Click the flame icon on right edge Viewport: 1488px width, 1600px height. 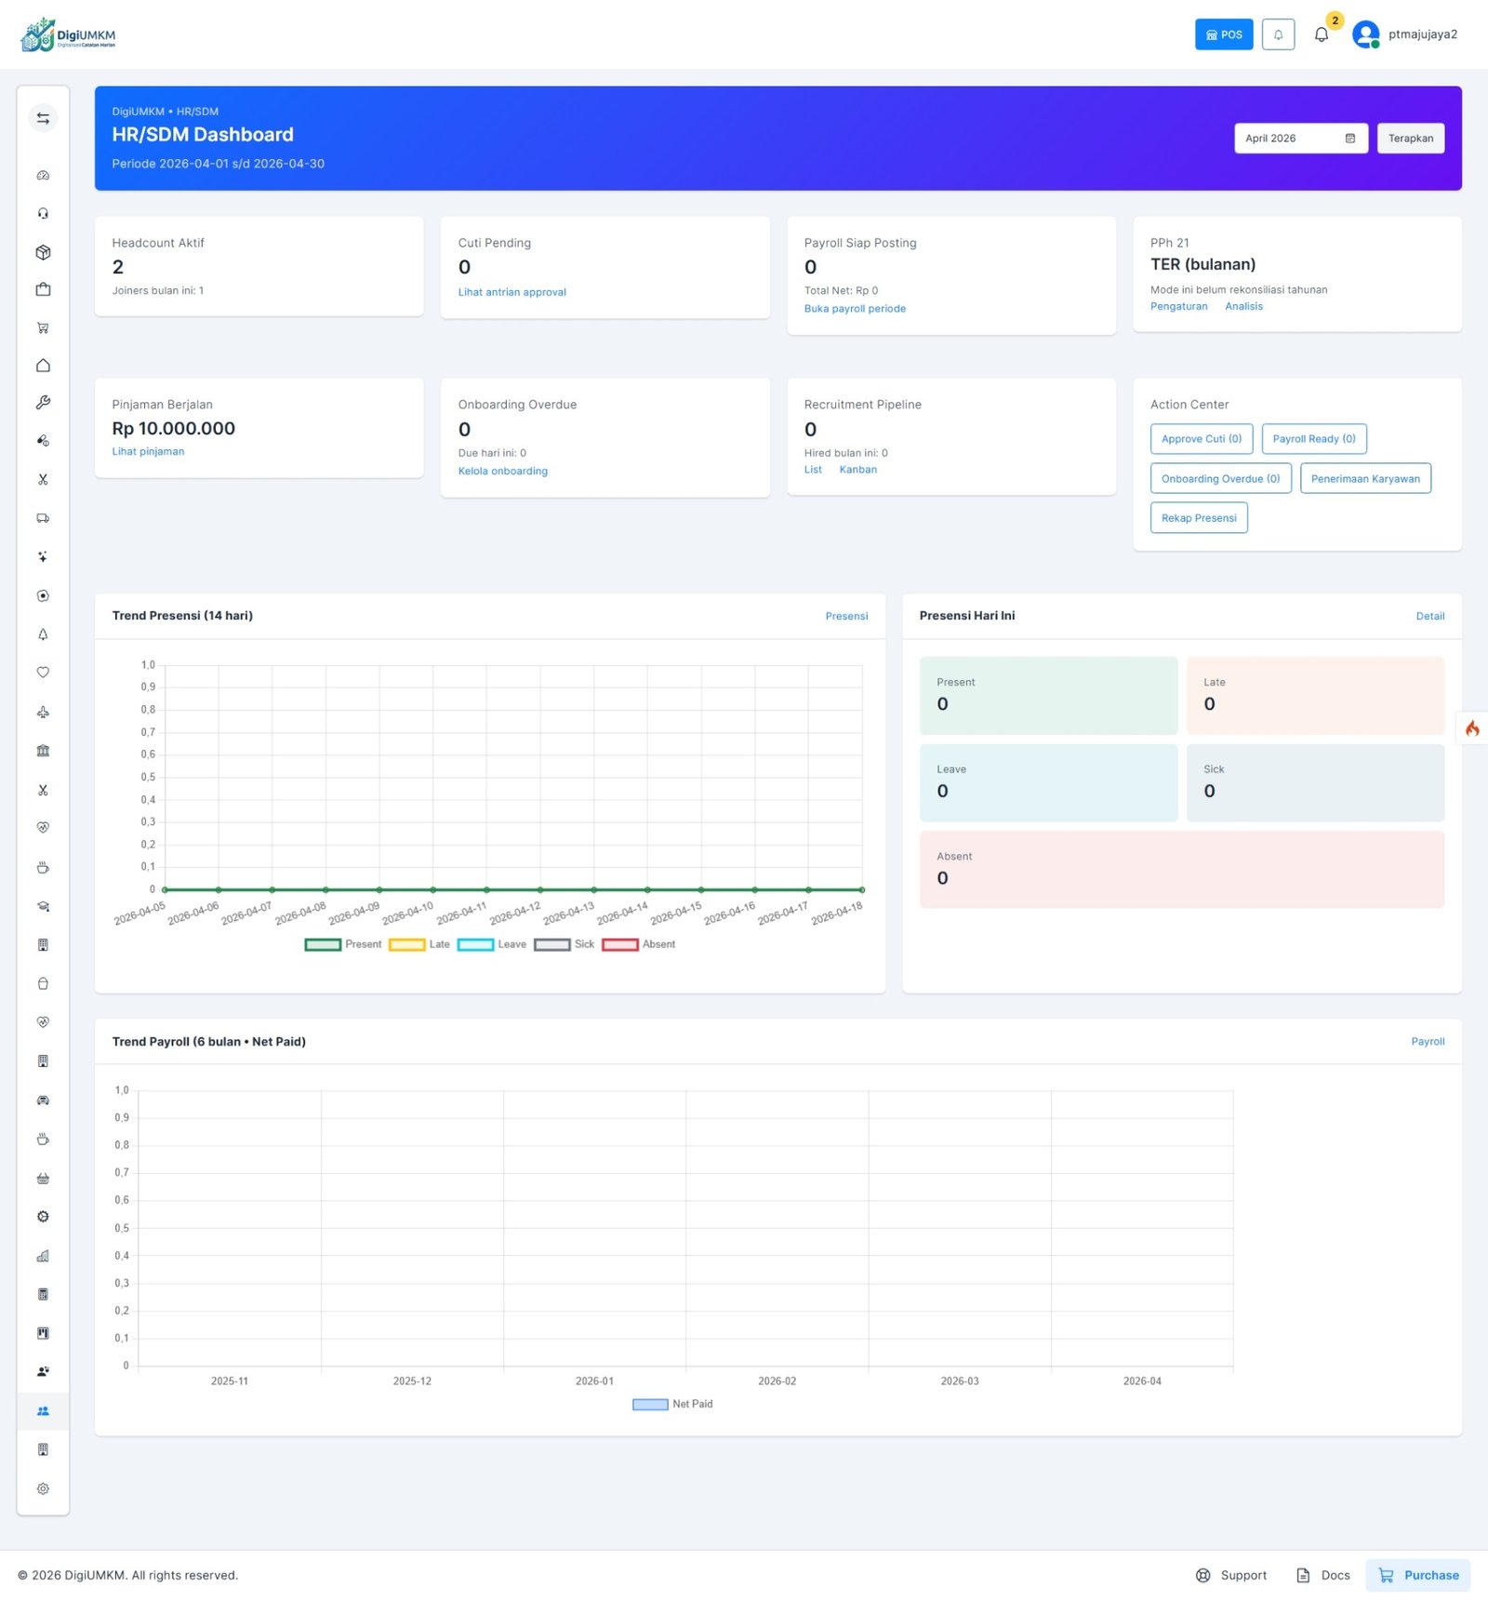click(x=1471, y=728)
